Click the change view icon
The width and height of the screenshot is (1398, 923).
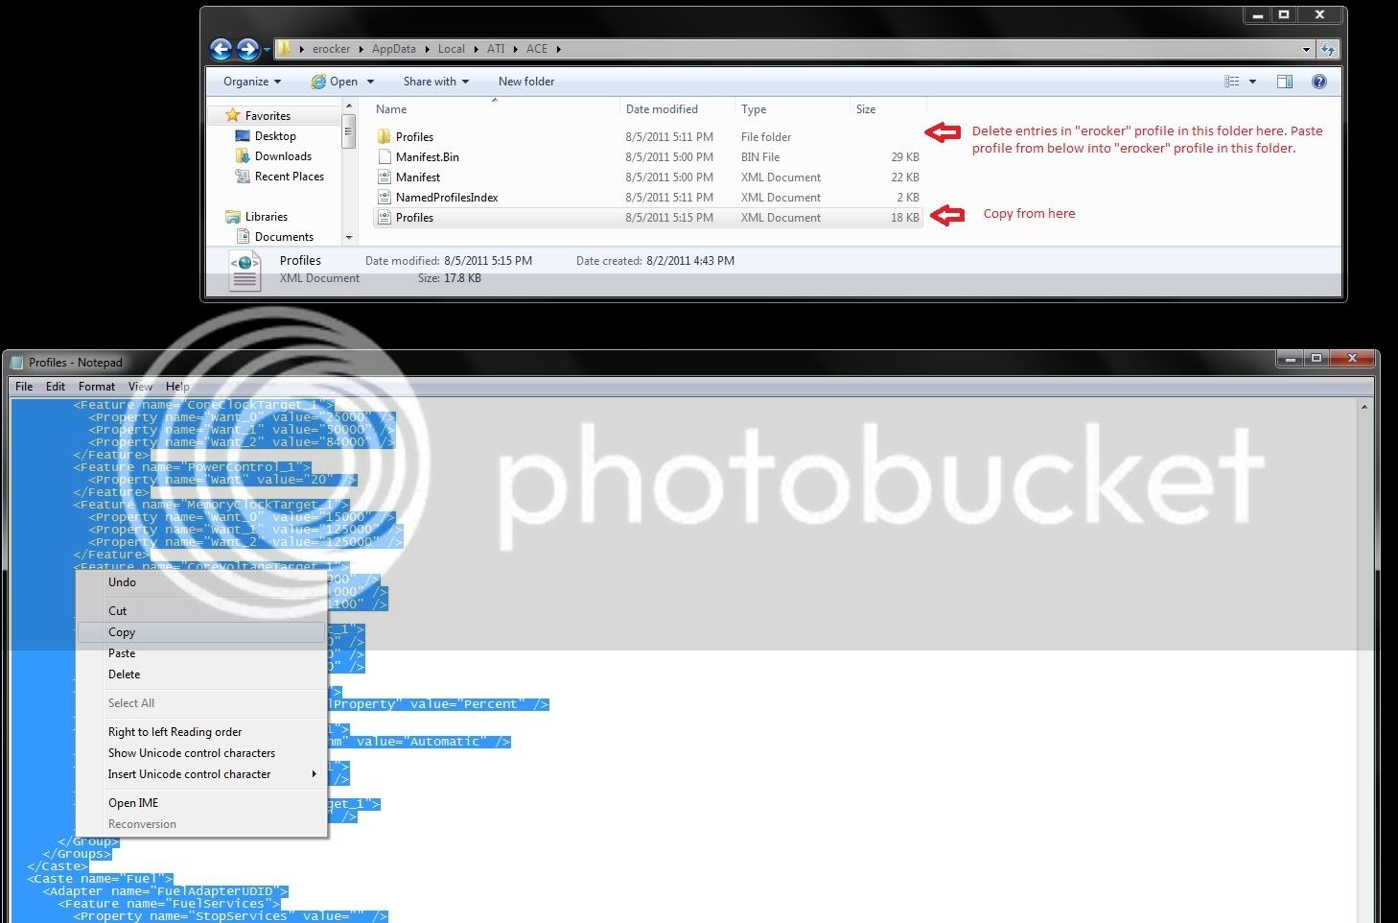tap(1232, 82)
